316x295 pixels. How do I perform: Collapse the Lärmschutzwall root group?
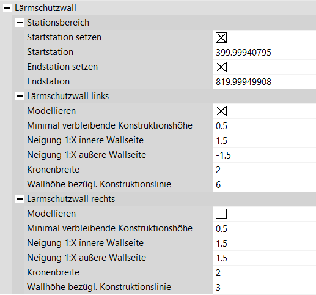(x=7, y=8)
